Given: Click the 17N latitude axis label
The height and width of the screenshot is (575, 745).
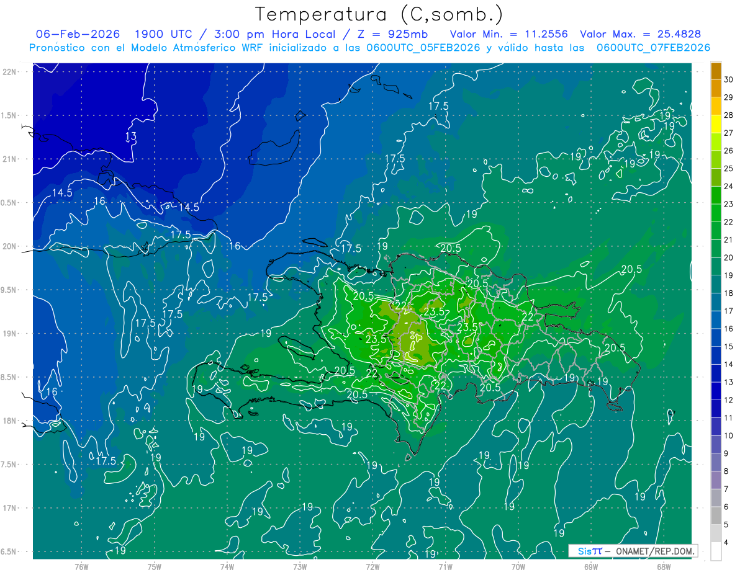Looking at the screenshot, I should pyautogui.click(x=10, y=508).
